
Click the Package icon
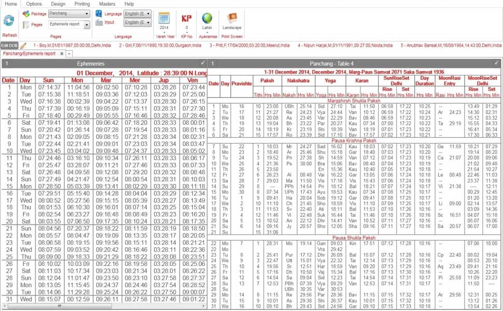coord(26,14)
